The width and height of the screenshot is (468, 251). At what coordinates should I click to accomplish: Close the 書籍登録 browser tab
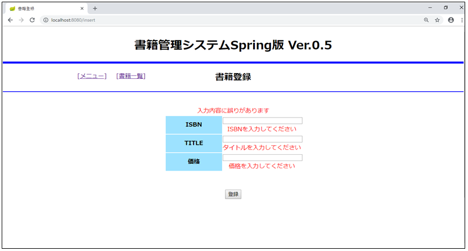(82, 8)
